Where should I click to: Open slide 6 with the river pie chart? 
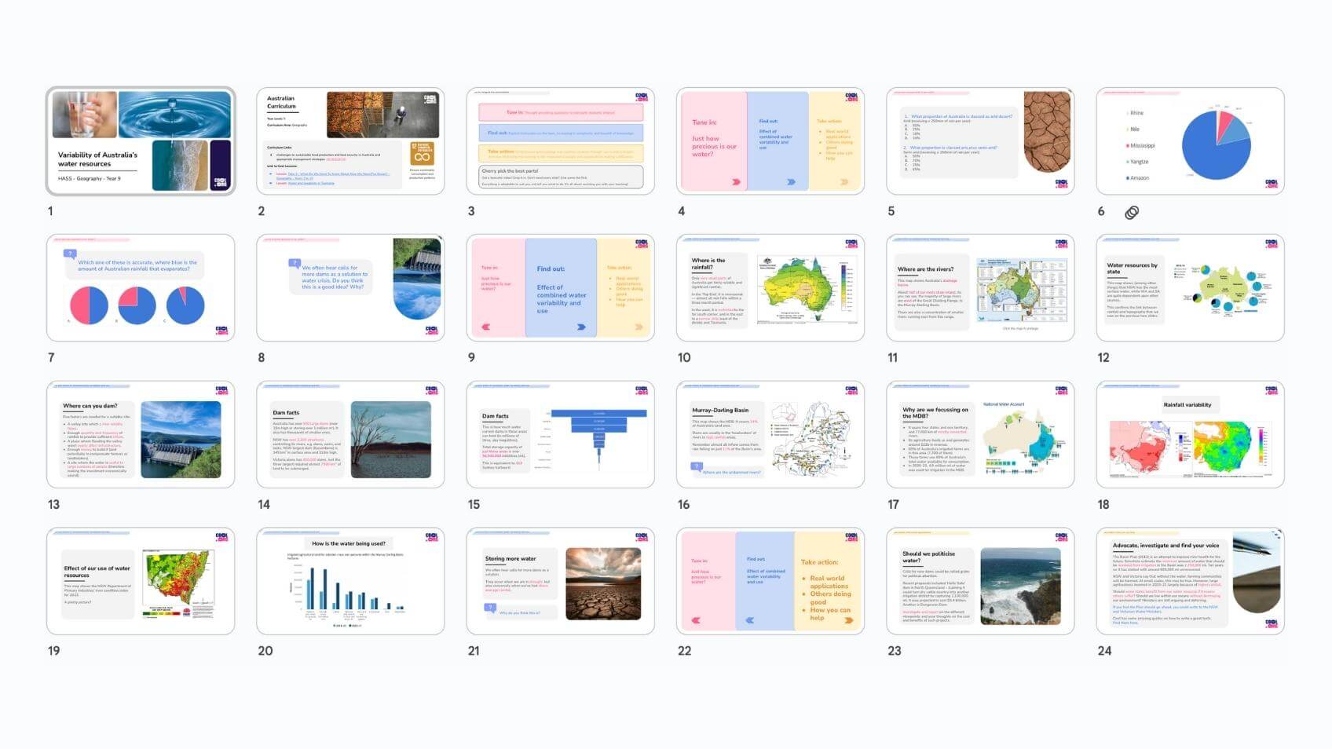click(1190, 141)
